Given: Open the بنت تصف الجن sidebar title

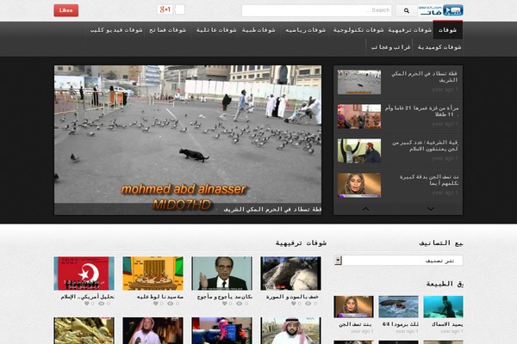Looking at the screenshot, I should click(x=356, y=324).
